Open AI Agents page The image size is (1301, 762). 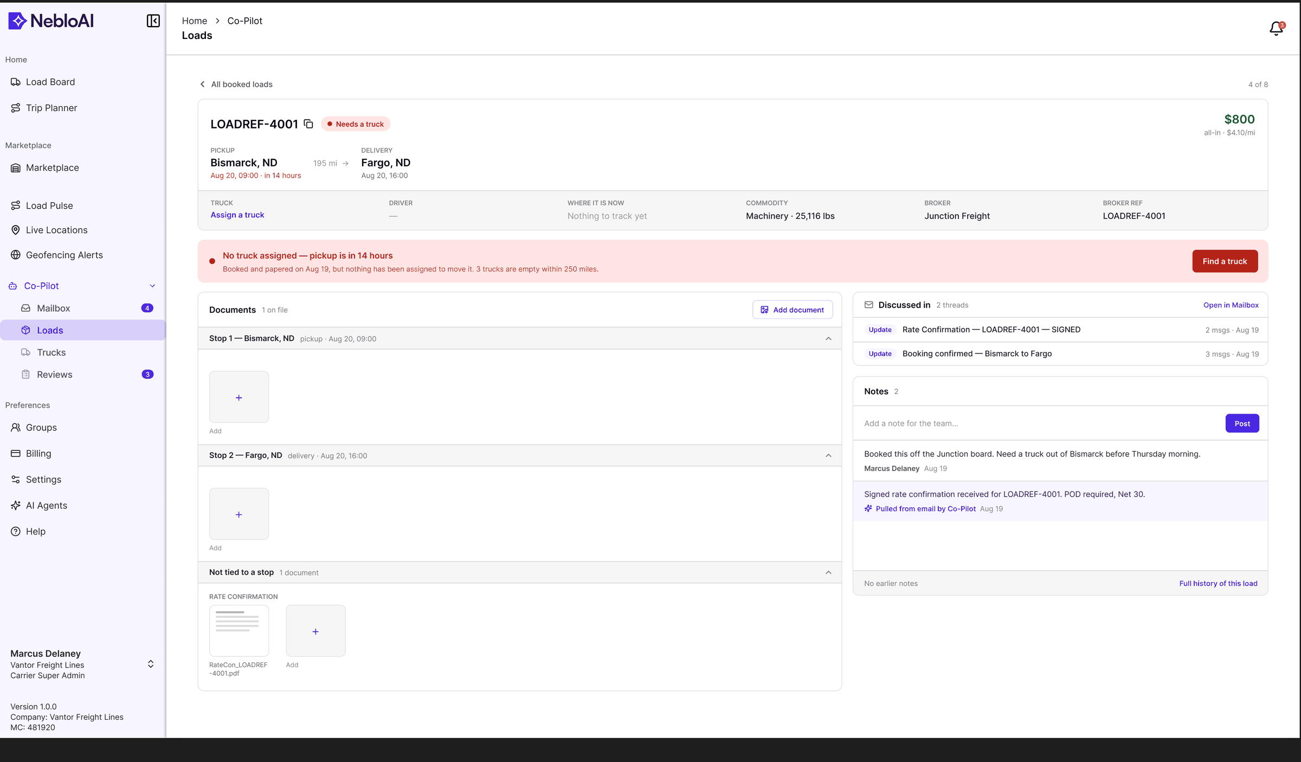pyautogui.click(x=47, y=506)
